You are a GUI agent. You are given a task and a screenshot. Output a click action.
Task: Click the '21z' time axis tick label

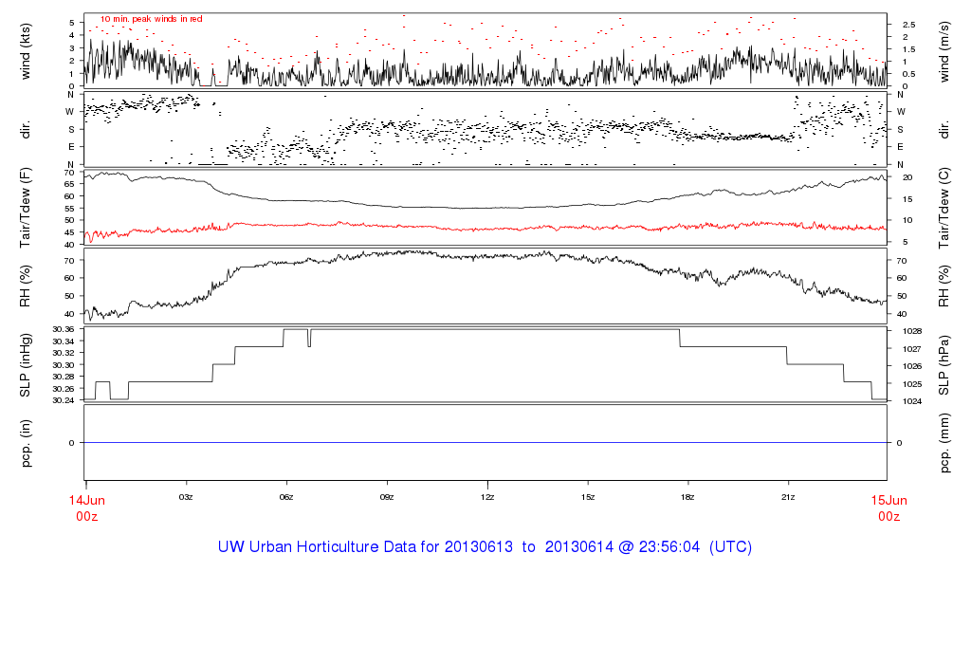[x=788, y=497]
